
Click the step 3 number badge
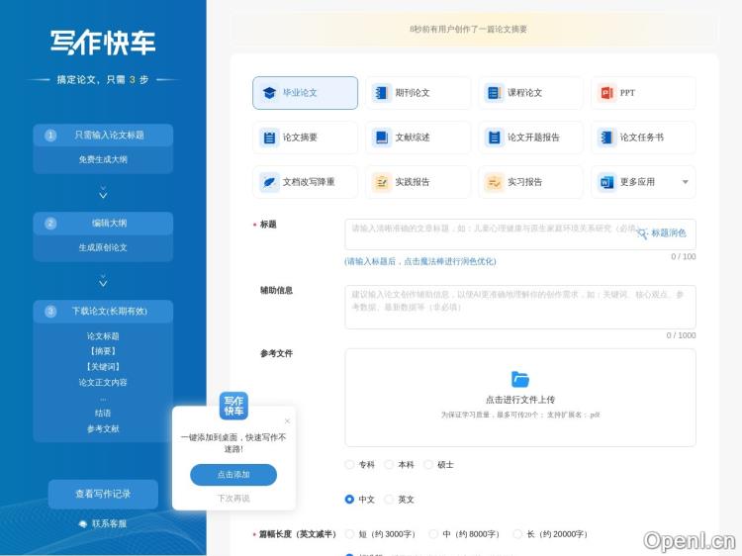tap(50, 312)
